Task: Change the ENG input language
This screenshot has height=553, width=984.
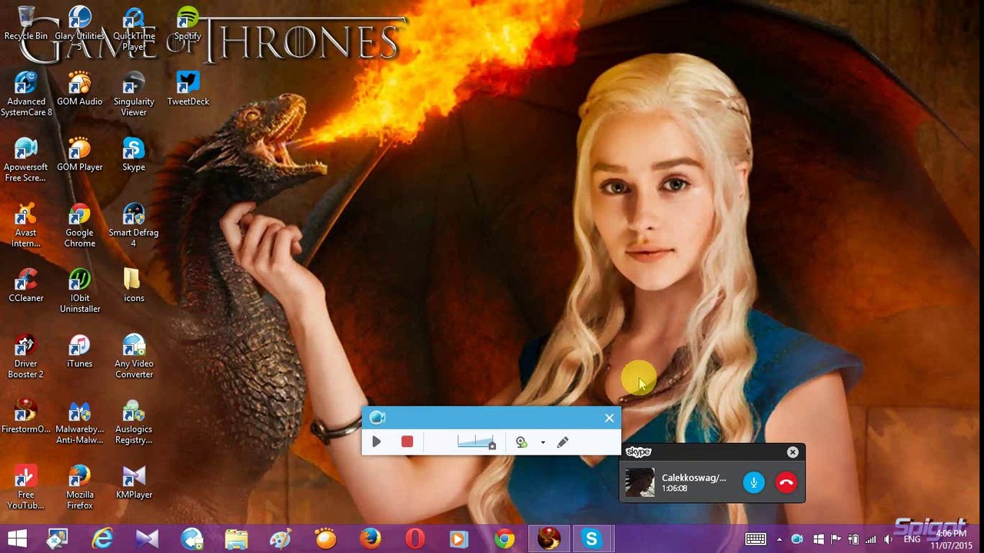Action: coord(913,539)
